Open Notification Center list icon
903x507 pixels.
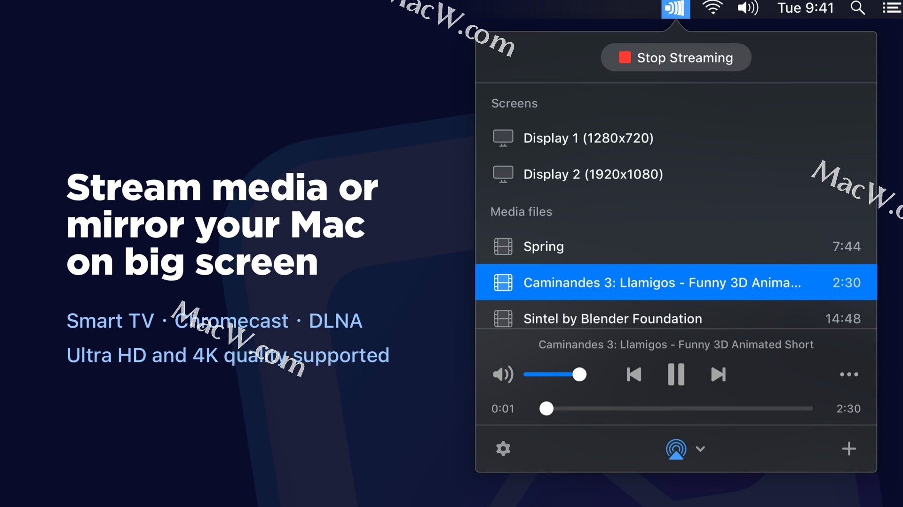pyautogui.click(x=892, y=8)
